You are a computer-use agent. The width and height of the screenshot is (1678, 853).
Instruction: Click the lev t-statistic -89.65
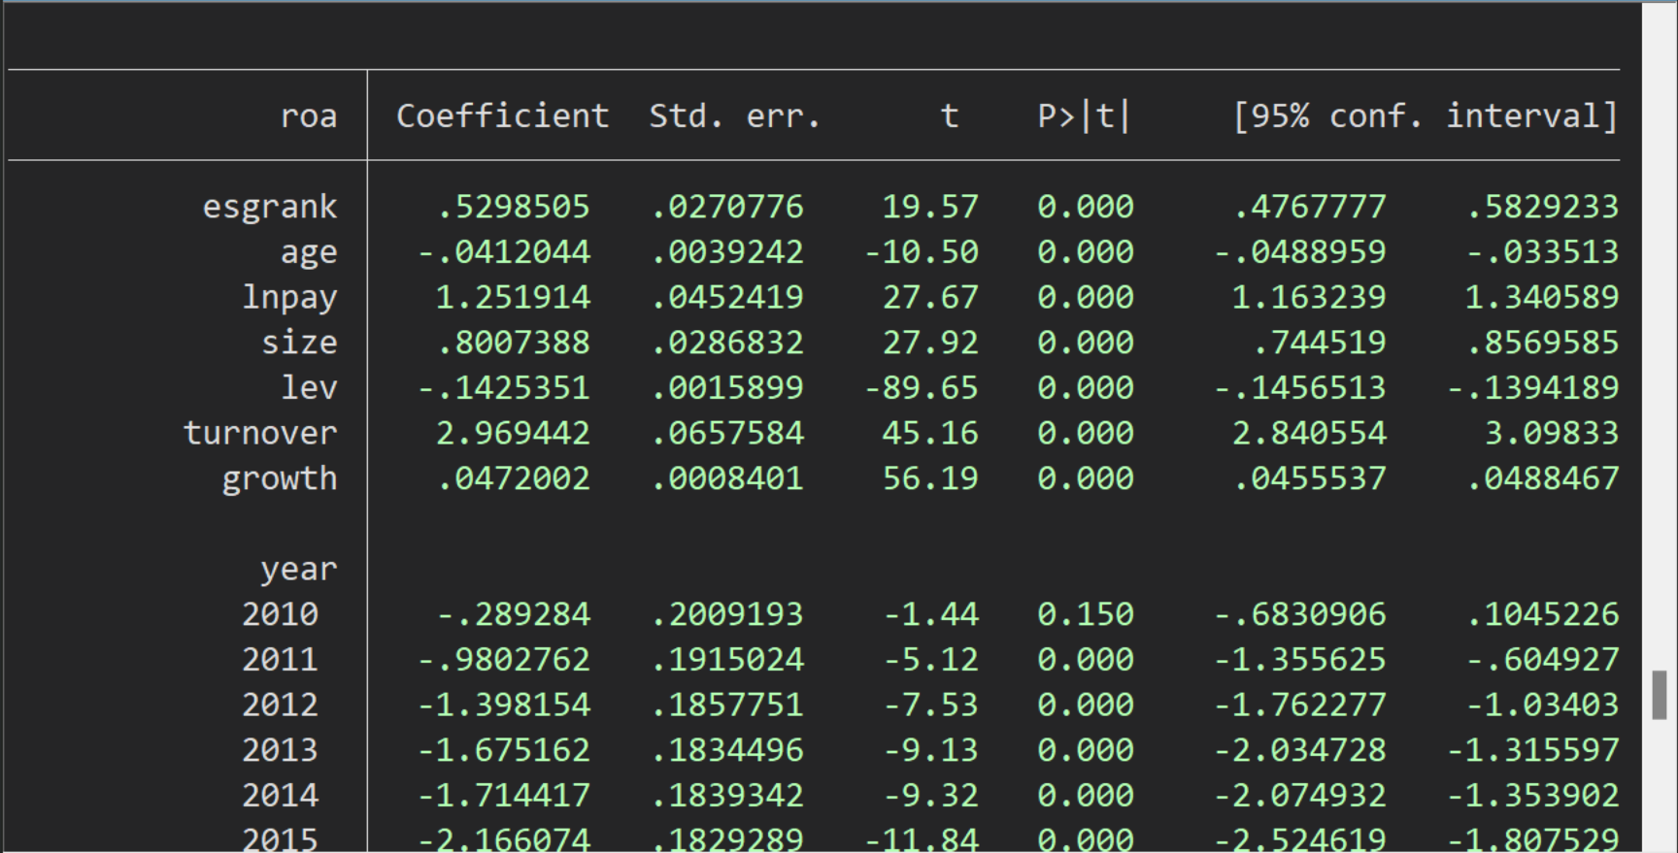tap(921, 388)
